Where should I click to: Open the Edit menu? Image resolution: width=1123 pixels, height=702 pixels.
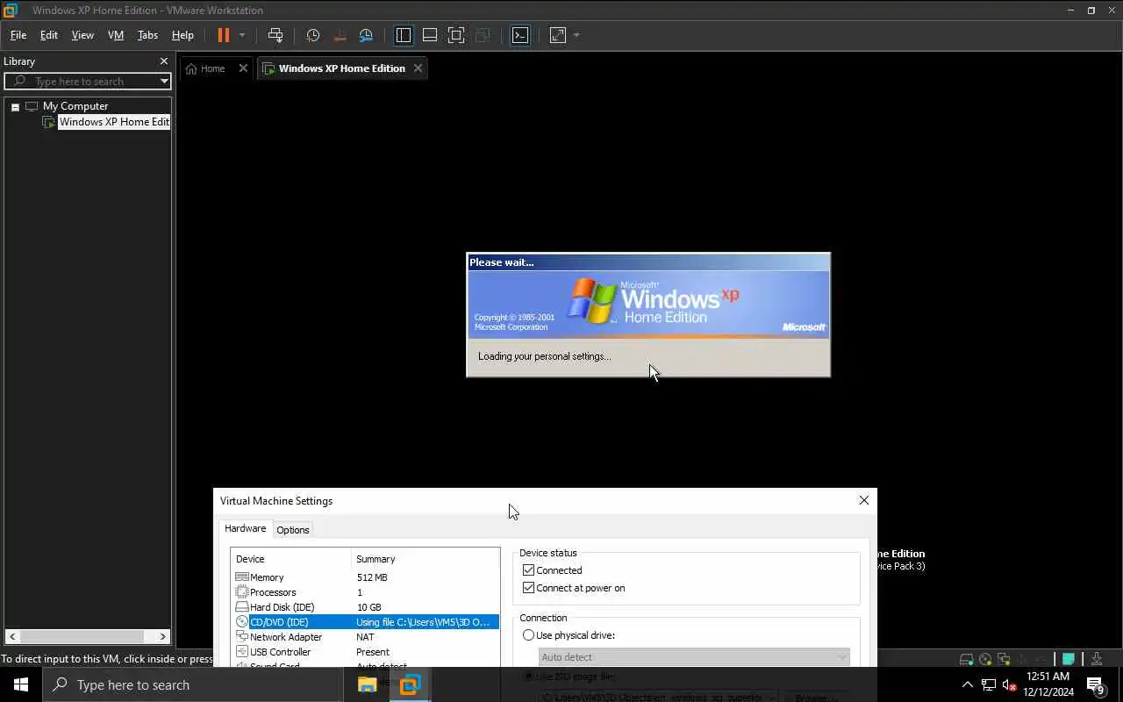point(48,35)
